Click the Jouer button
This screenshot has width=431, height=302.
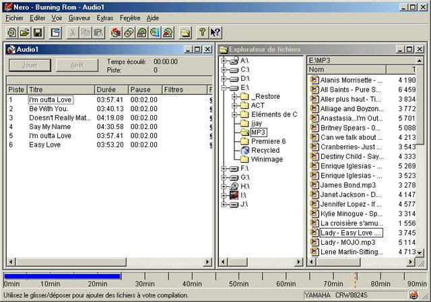point(30,65)
